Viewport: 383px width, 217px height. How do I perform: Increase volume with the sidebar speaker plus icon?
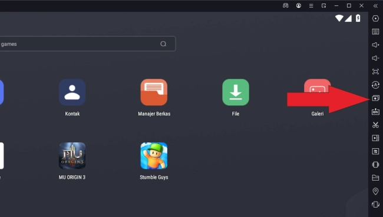[x=375, y=45]
